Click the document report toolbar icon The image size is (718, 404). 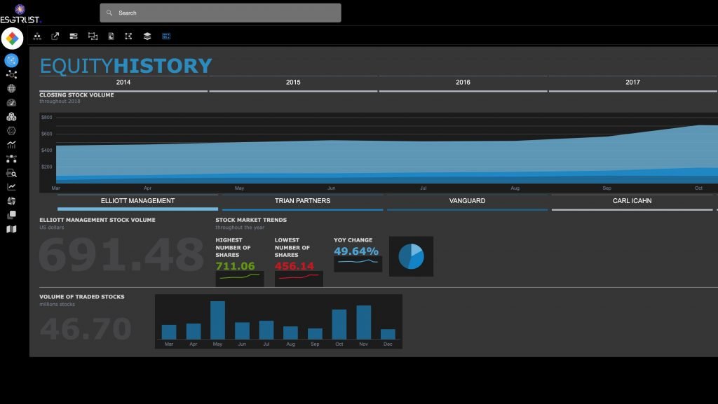tap(111, 36)
